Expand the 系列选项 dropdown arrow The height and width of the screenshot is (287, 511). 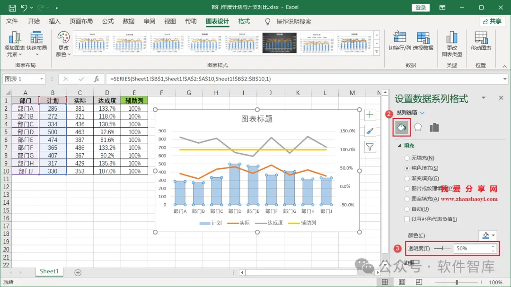pos(423,113)
